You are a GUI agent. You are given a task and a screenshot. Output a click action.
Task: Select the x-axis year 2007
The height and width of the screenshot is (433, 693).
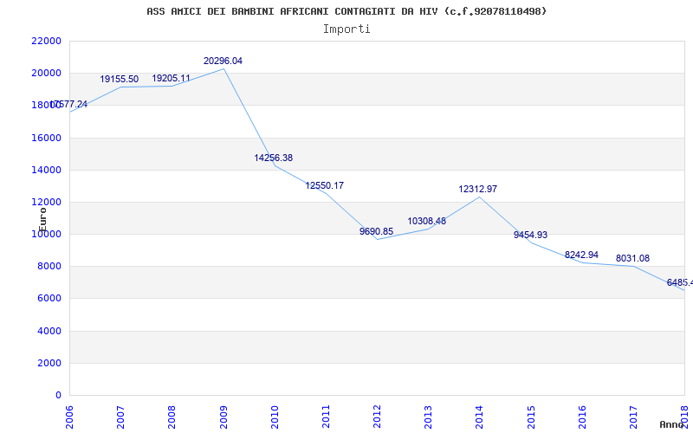(120, 417)
